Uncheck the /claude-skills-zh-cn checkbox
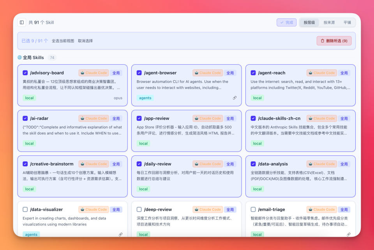 coord(253,118)
